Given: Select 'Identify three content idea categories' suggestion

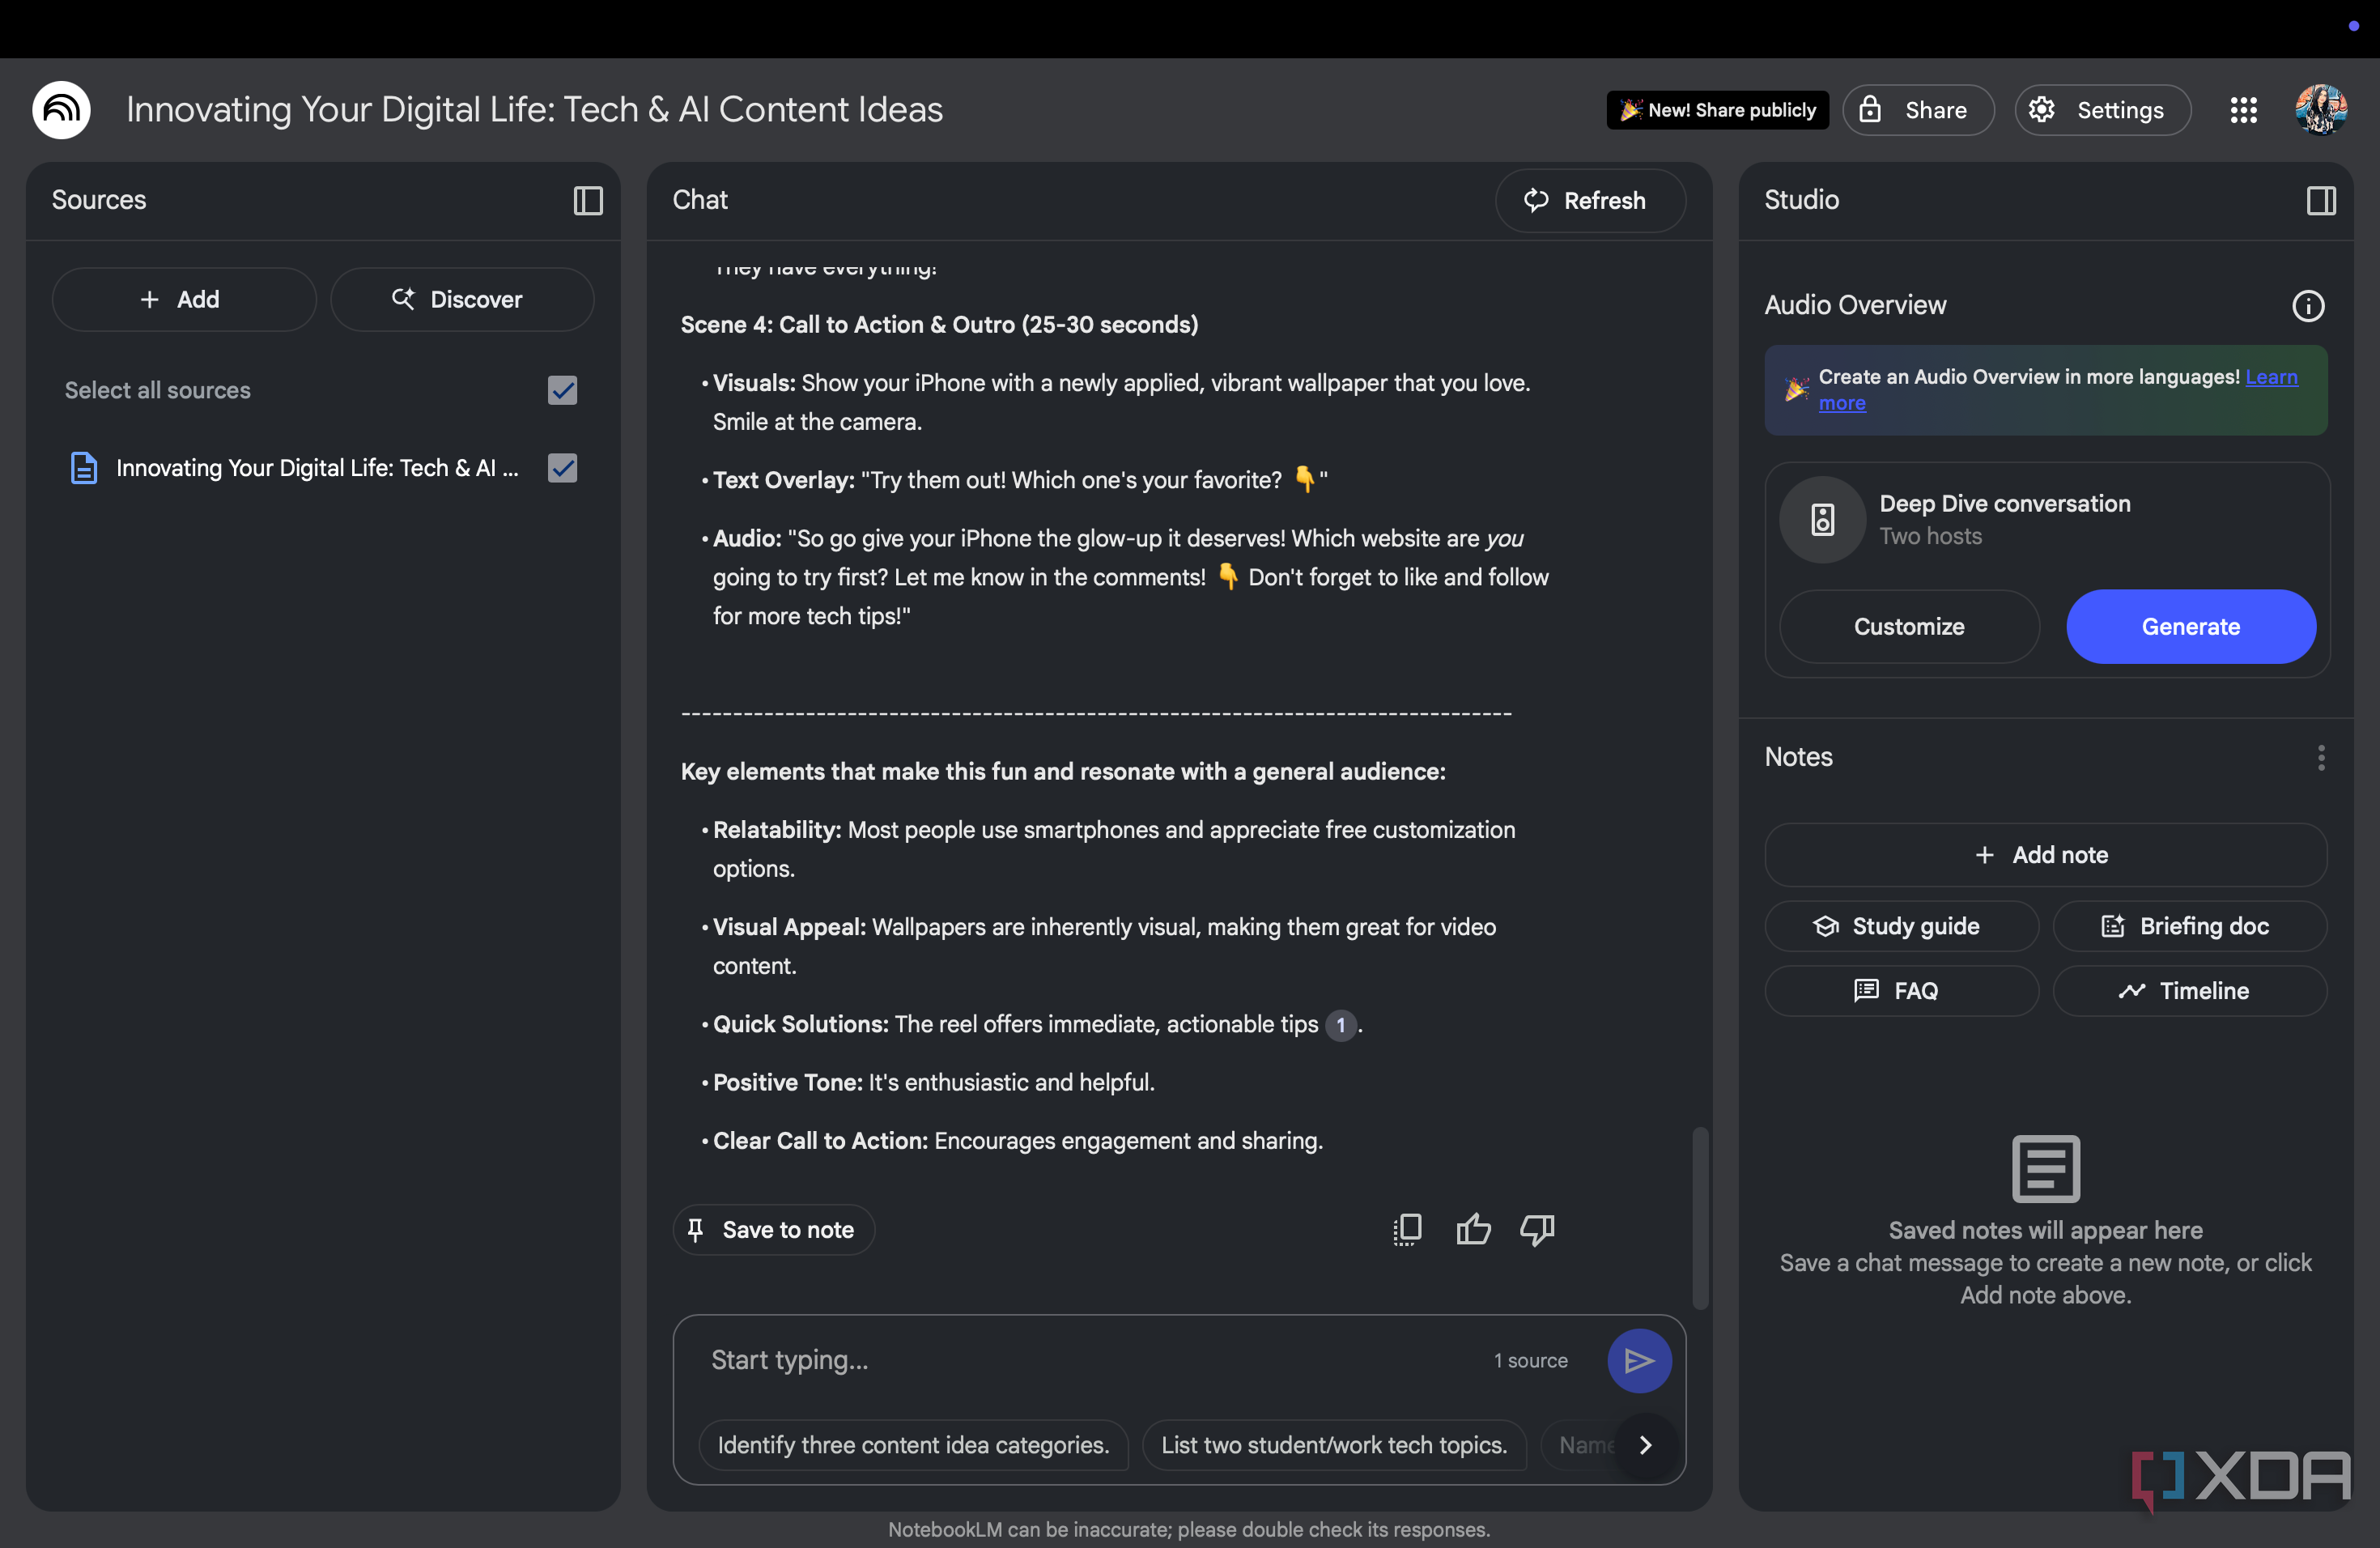Looking at the screenshot, I should pos(913,1444).
